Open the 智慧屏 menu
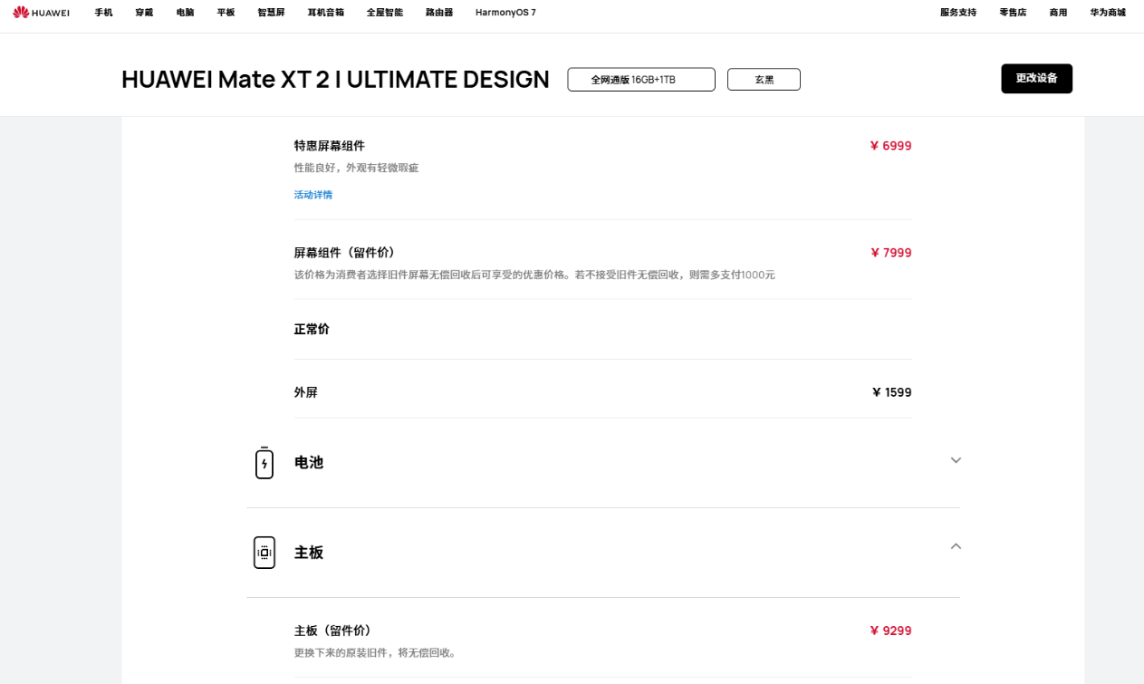Image resolution: width=1144 pixels, height=684 pixels. pyautogui.click(x=271, y=13)
